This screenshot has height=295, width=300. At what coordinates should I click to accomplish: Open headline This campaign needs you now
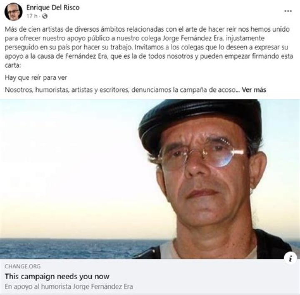(57, 276)
